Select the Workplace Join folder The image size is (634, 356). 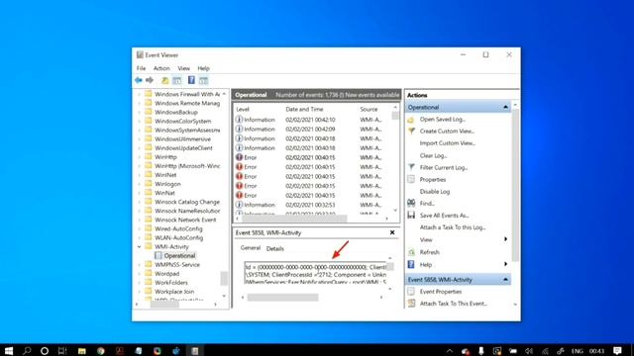tap(174, 292)
